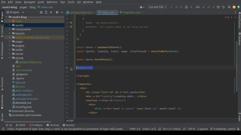Open Git history clock icon
This screenshot has height=135, width=241.
pos(218,7)
